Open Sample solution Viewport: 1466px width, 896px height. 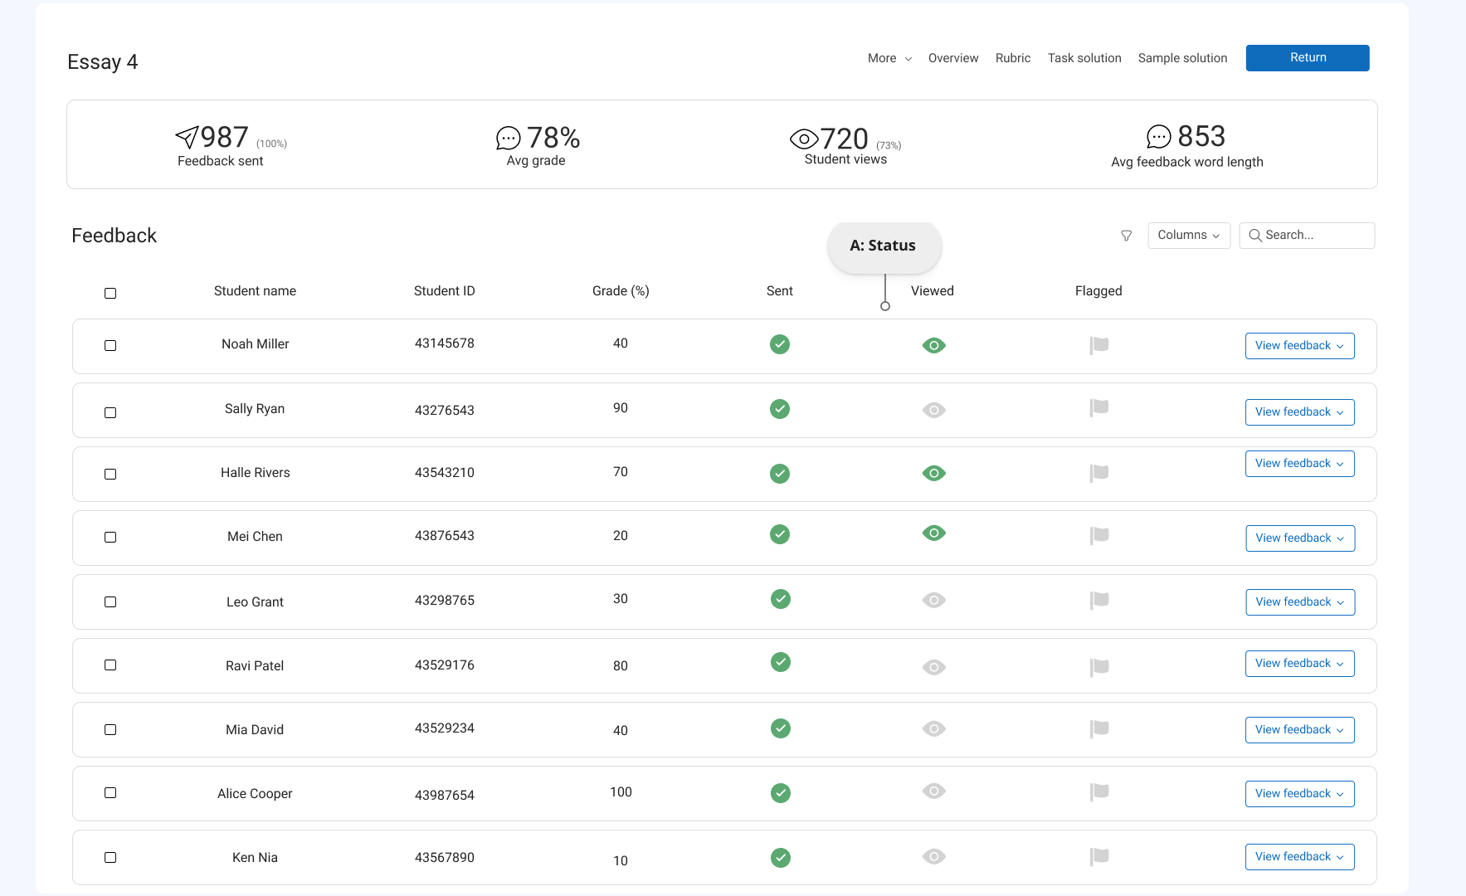1182,58
